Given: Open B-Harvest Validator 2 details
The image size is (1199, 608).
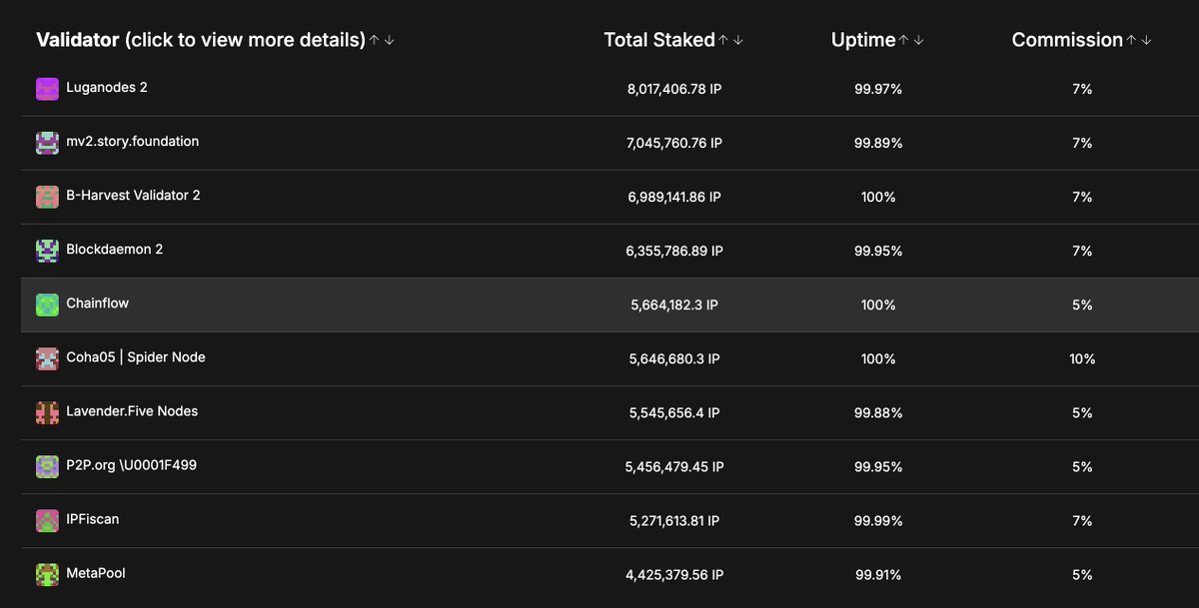Looking at the screenshot, I should tap(133, 196).
